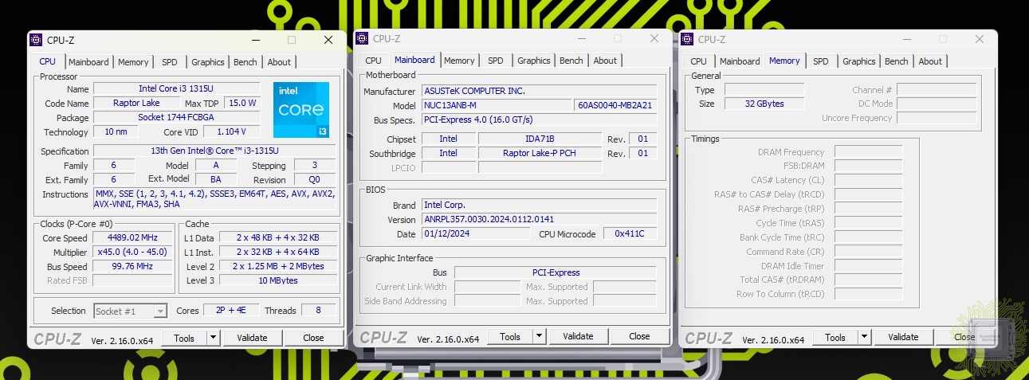The image size is (1029, 380).
Task: Click the Manufacturer value ASUSTeK COMPUTER INC.
Action: [539, 92]
